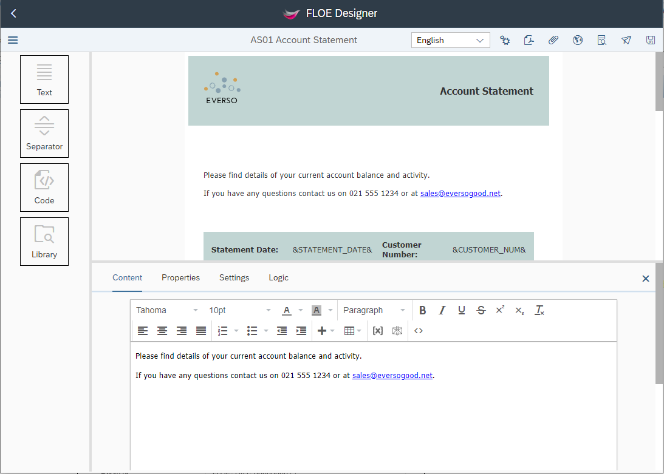Open the English language dropdown
Screen dimensions: 664x474
pos(450,40)
